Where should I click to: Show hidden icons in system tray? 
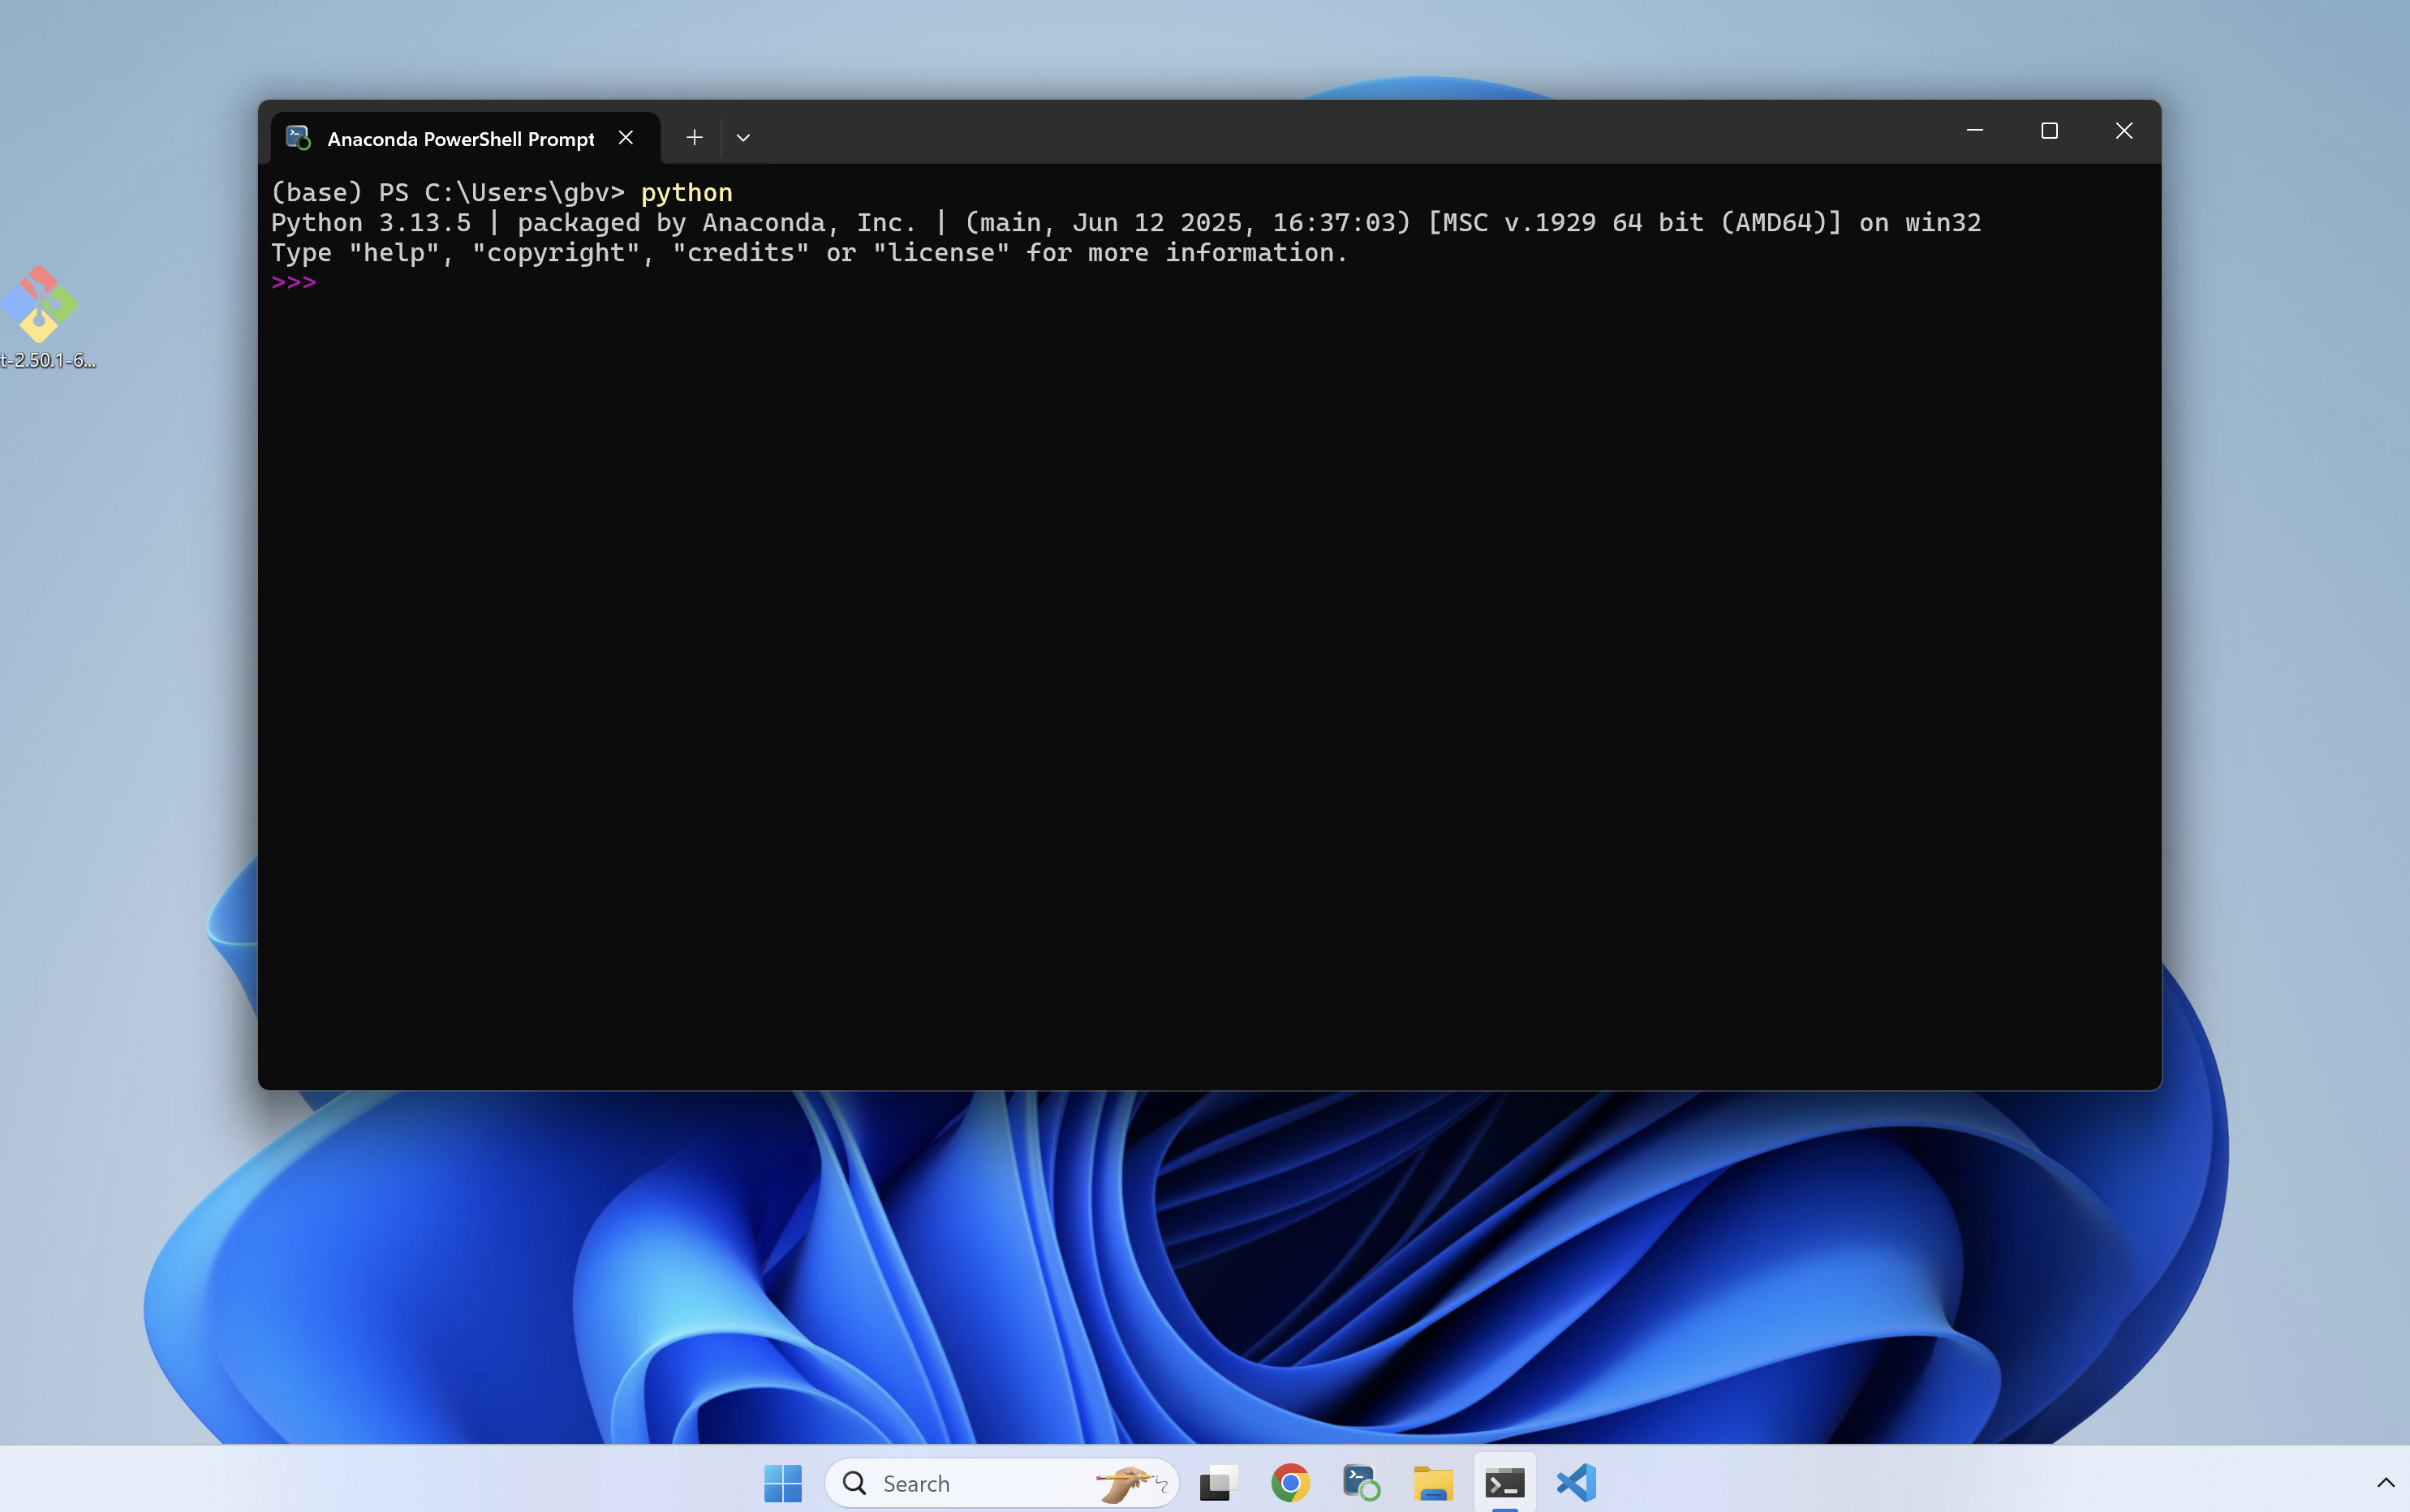(x=2385, y=1482)
